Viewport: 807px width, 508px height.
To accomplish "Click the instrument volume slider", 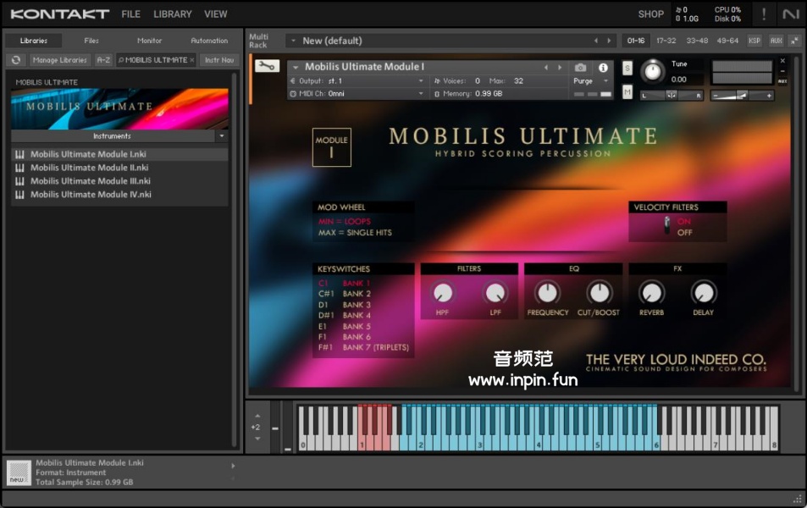I will point(742,96).
